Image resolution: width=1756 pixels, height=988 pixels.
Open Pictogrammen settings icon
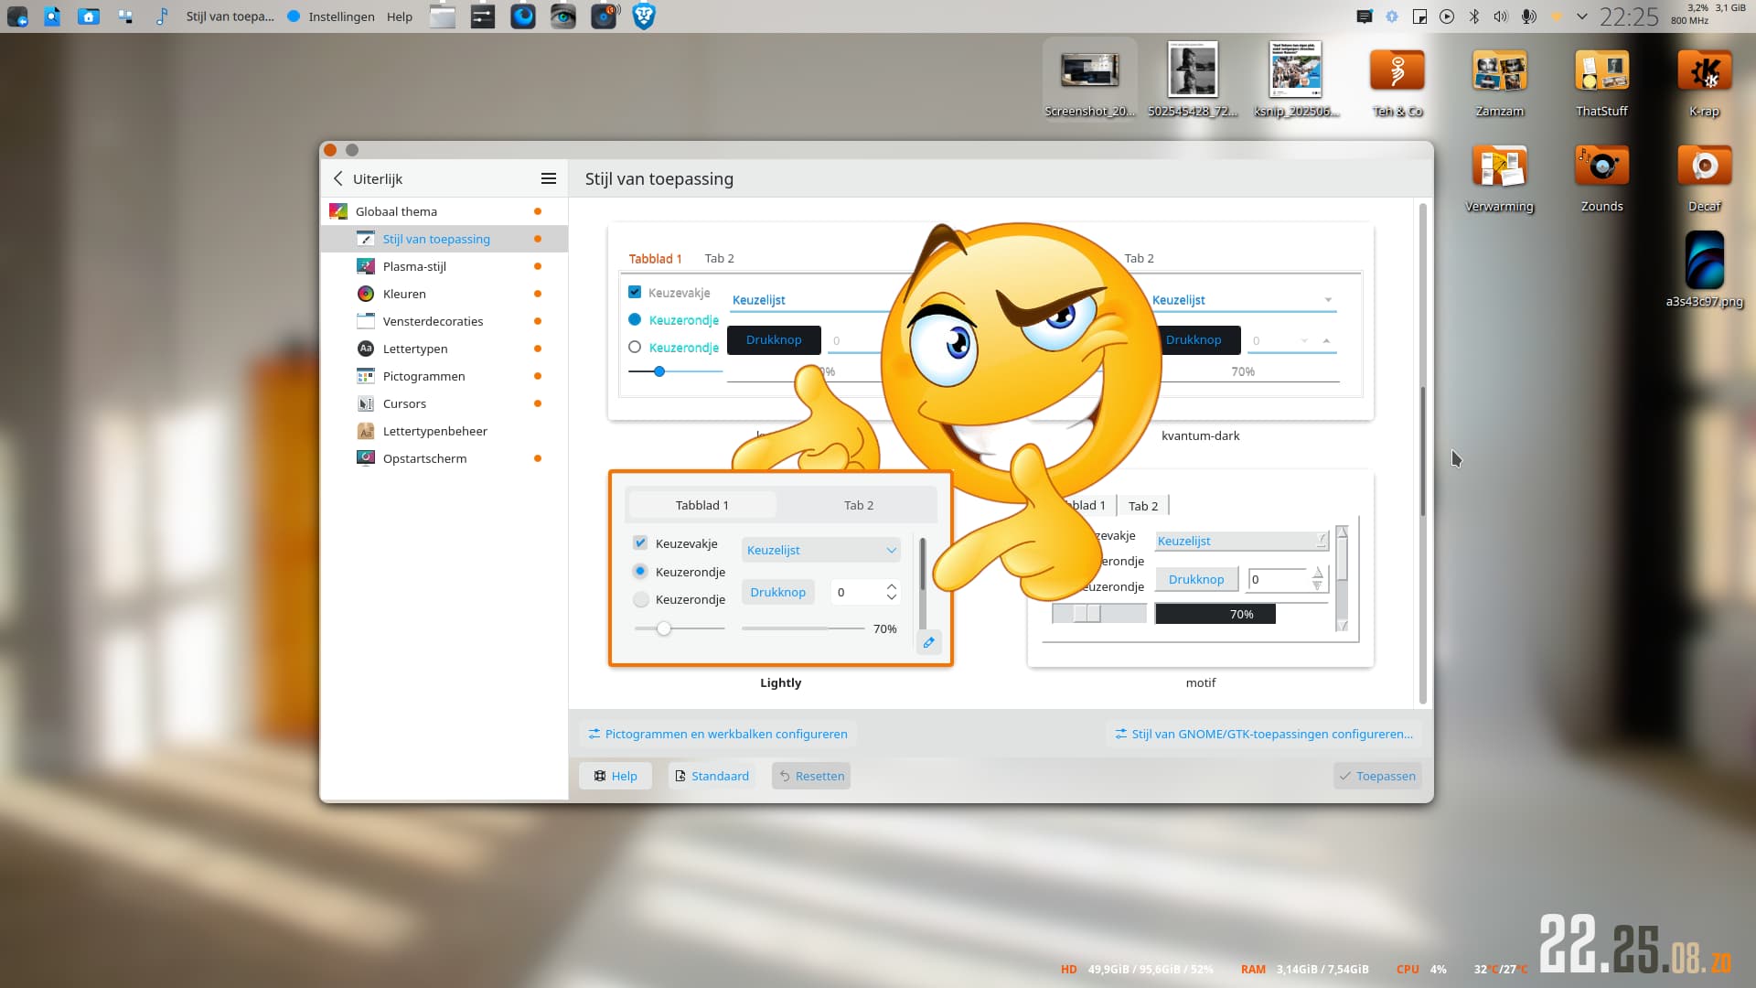pos(366,376)
